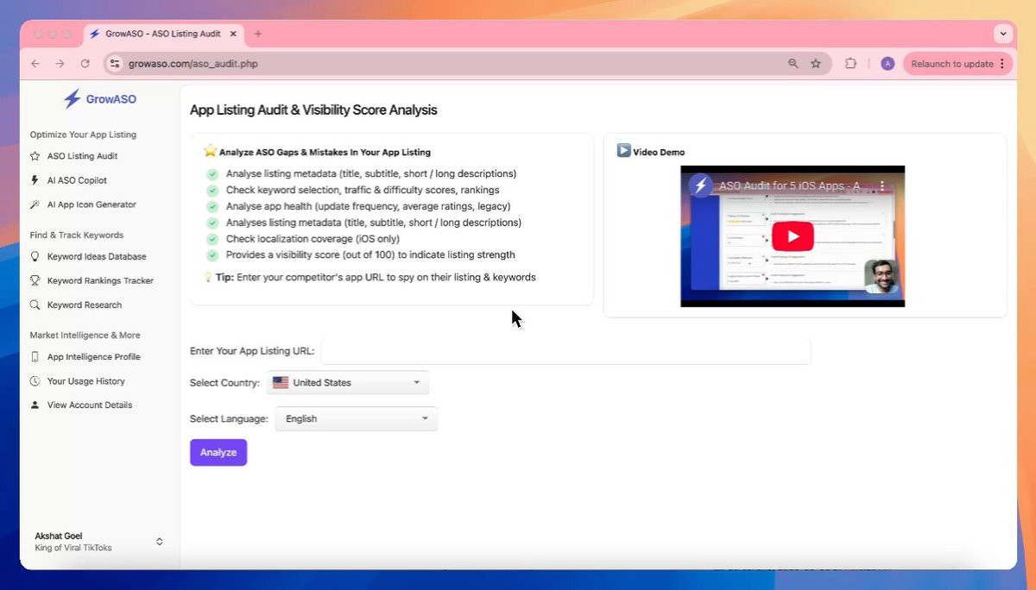
Task: Open the Select Country dropdown
Action: (x=348, y=382)
